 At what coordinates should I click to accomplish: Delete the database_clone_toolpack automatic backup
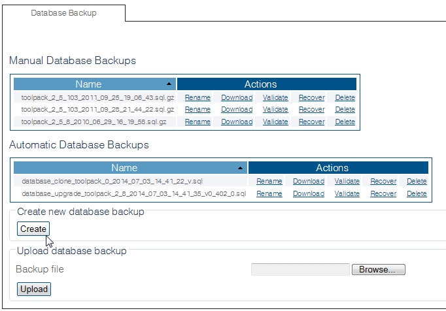417,182
